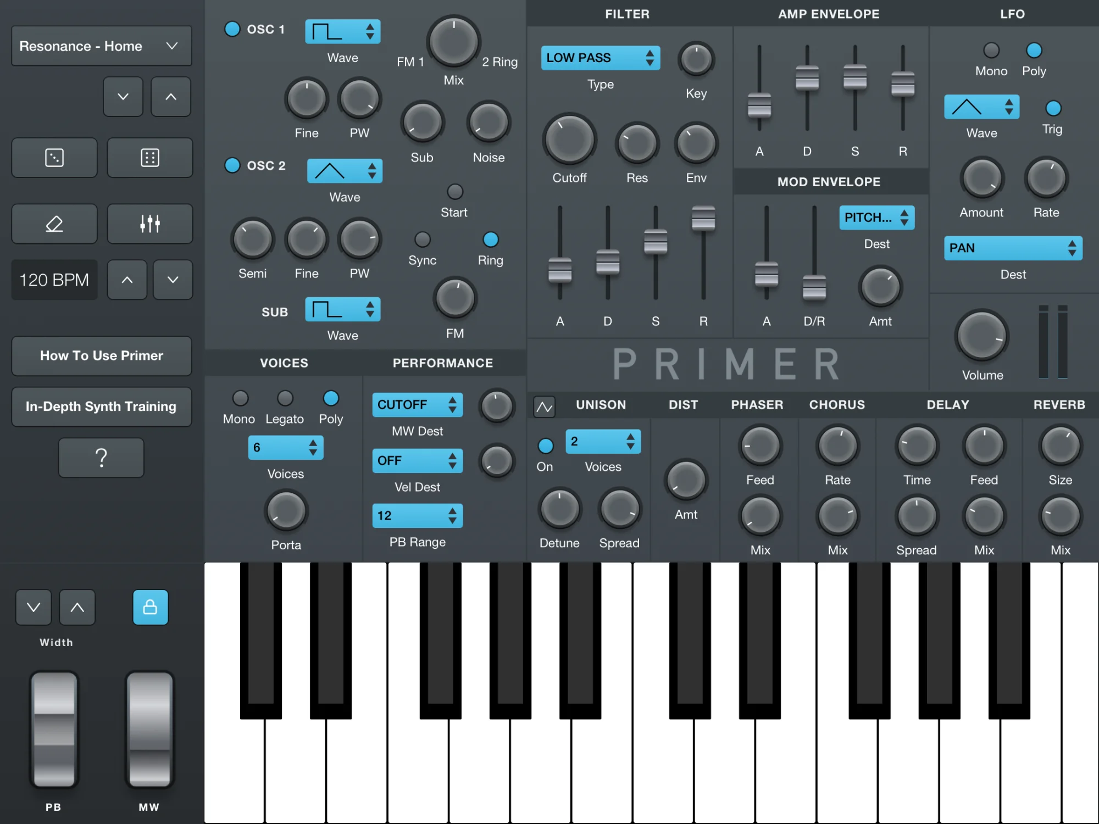Increase keyboard width with up arrow
This screenshot has width=1099, height=824.
coord(77,607)
